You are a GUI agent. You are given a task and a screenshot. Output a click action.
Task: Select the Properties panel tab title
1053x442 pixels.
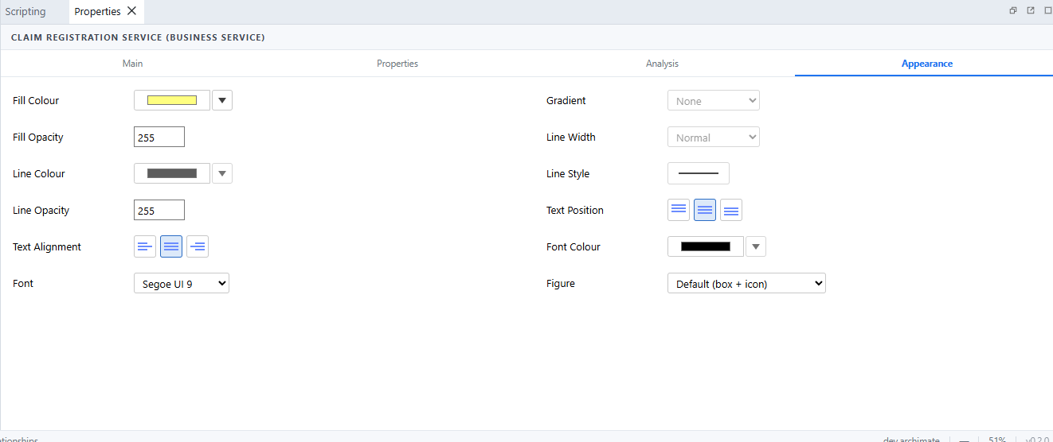point(97,11)
